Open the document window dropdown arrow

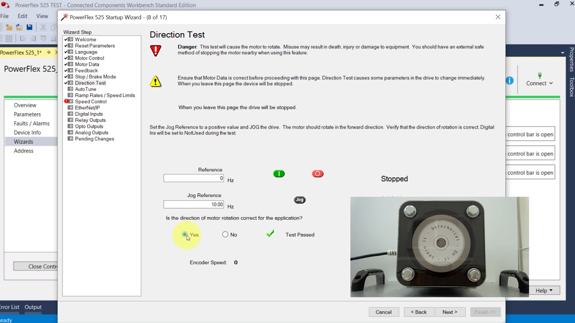(x=562, y=53)
